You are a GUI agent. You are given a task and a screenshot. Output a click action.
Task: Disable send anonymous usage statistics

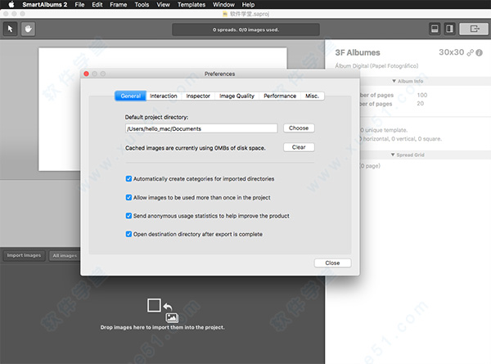point(128,216)
